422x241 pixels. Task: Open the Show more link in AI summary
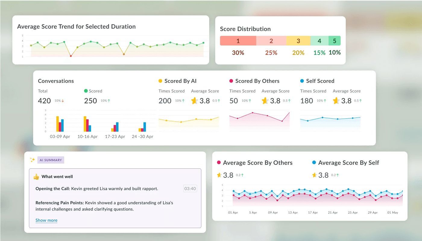[46, 220]
